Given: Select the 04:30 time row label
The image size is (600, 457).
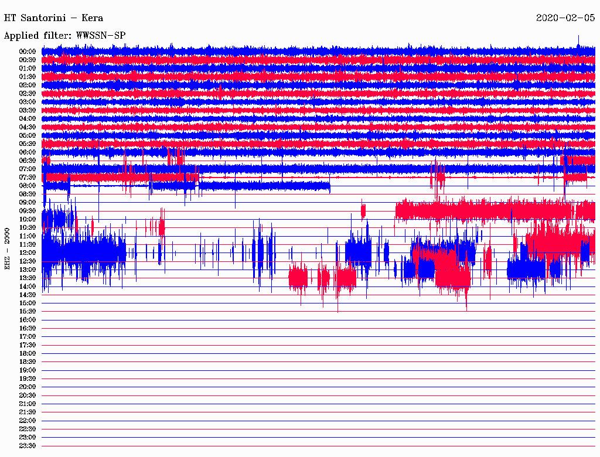Looking at the screenshot, I should [x=28, y=127].
